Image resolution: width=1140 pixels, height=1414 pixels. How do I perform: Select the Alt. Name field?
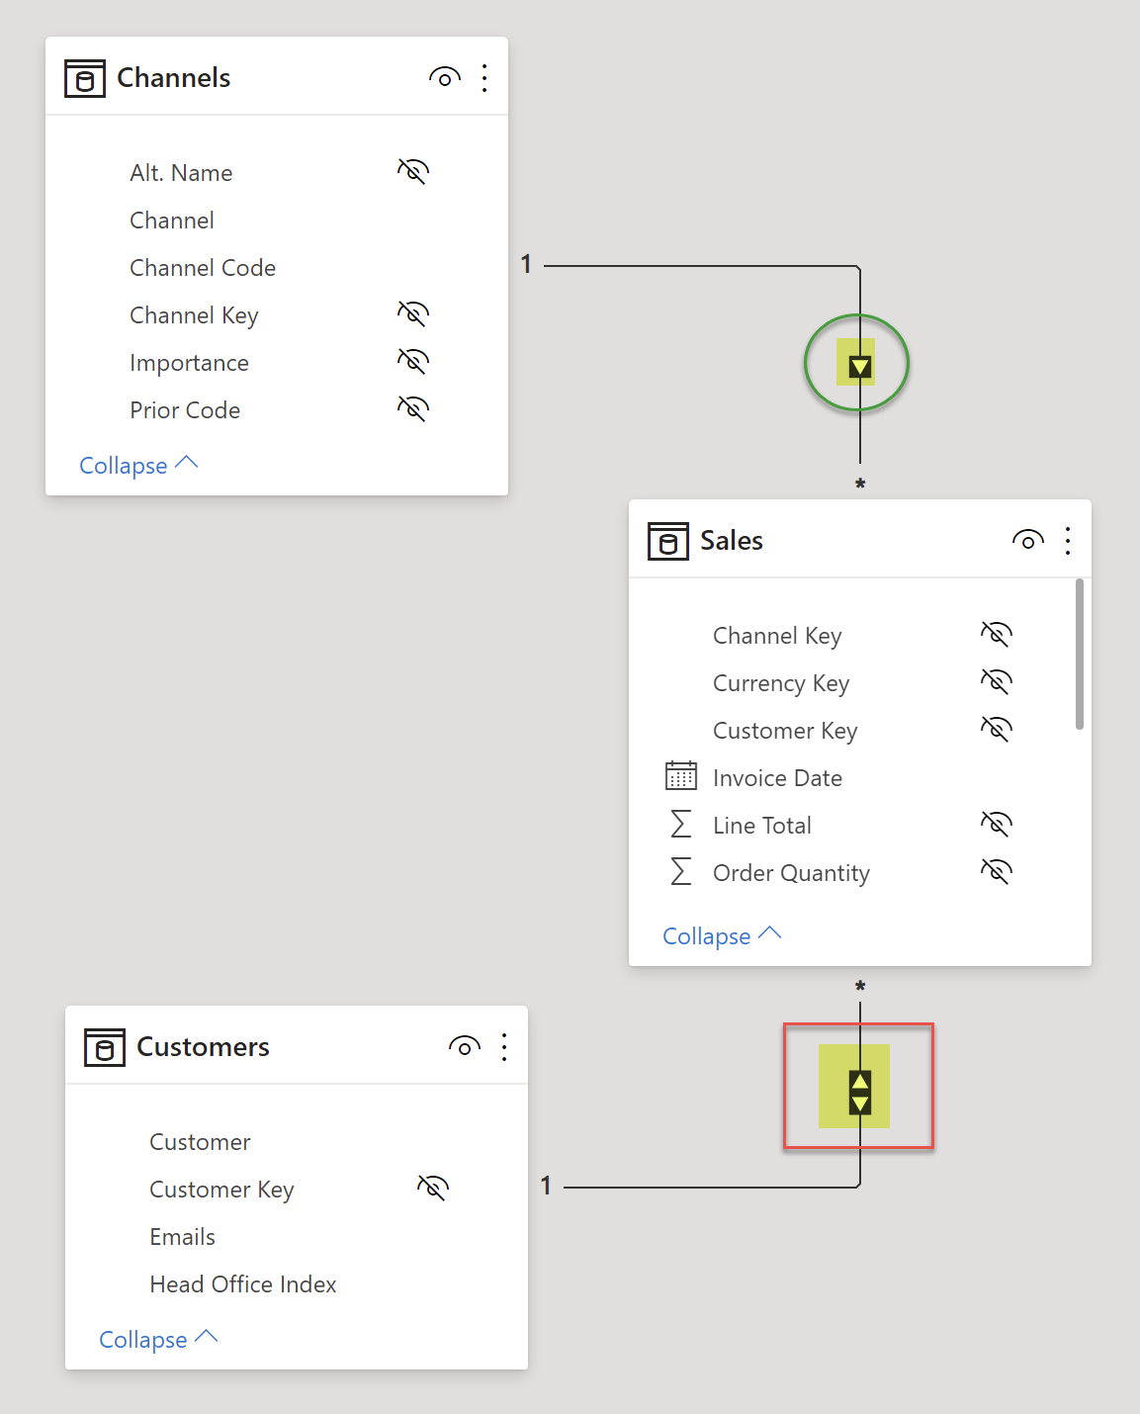pyautogui.click(x=181, y=173)
